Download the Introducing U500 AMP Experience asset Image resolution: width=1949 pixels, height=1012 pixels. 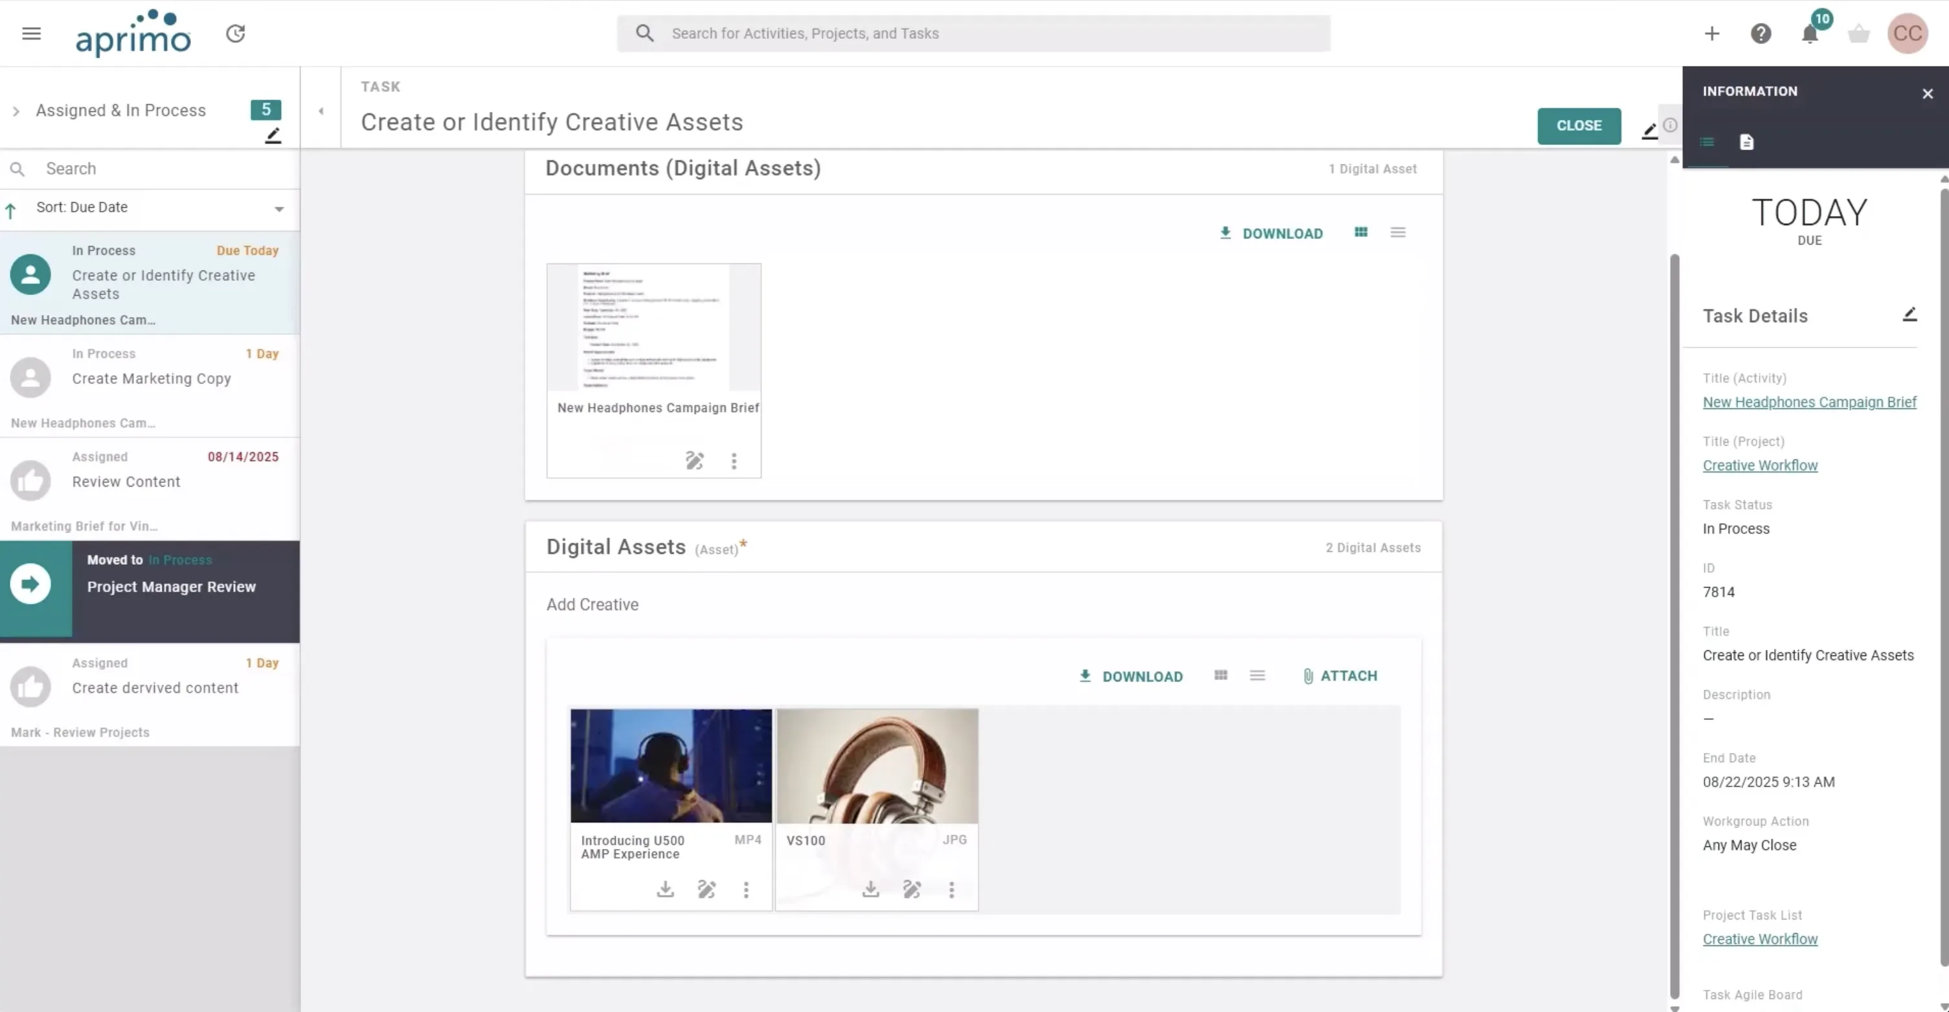(x=665, y=888)
